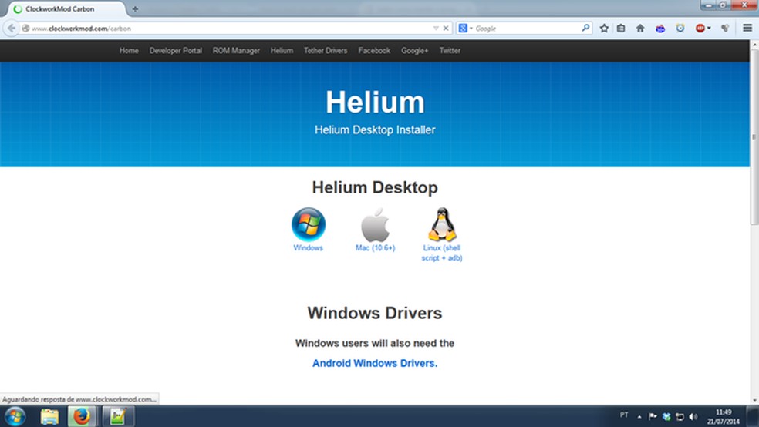Open the bookmarks list icon
The image size is (759, 427).
621,28
